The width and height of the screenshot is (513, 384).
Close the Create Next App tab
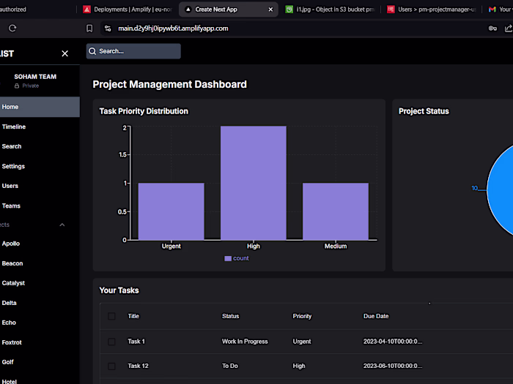click(x=270, y=10)
